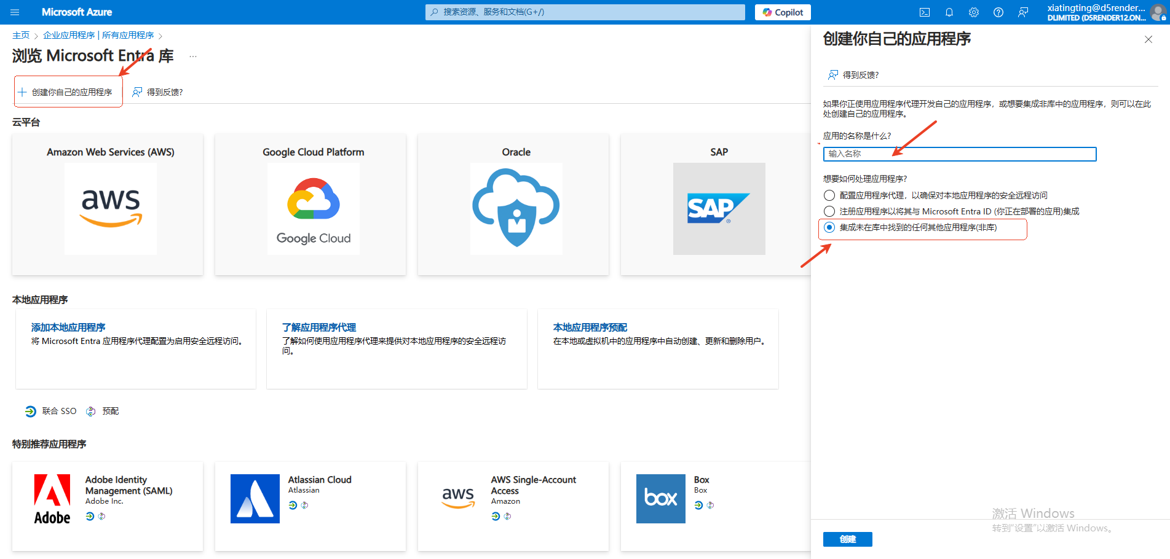Click the SSO icon under Box

tap(698, 506)
